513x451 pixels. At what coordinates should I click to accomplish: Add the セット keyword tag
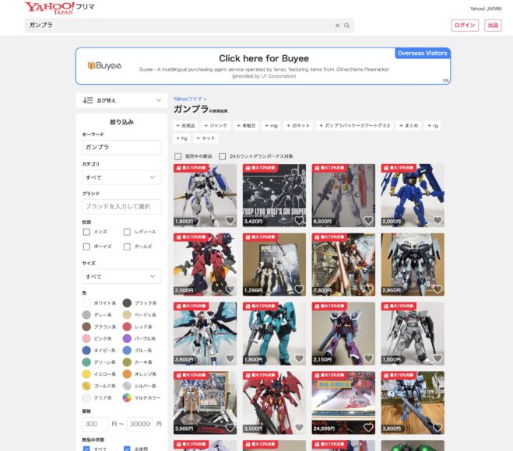[206, 138]
